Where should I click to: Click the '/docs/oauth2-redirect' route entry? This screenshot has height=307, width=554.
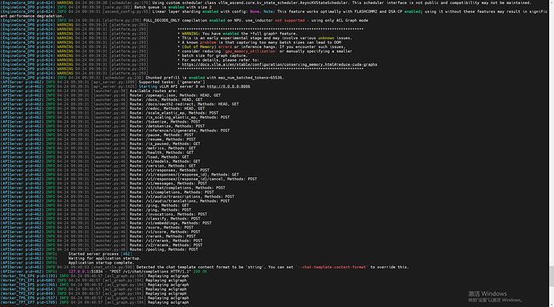[x=184, y=104]
